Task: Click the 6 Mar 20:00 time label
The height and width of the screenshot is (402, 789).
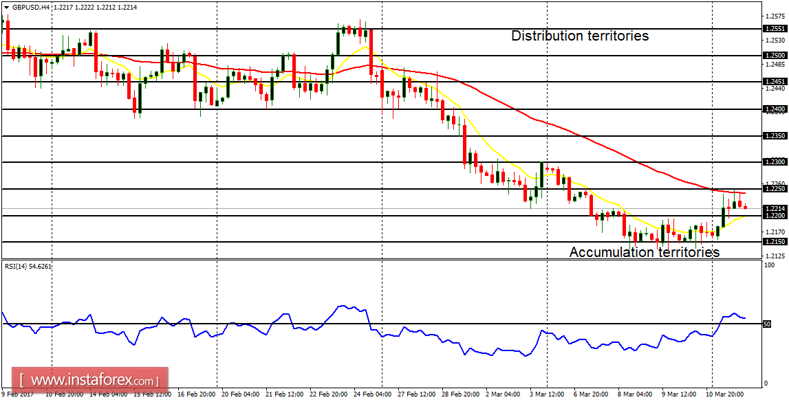Action: pyautogui.click(x=590, y=394)
